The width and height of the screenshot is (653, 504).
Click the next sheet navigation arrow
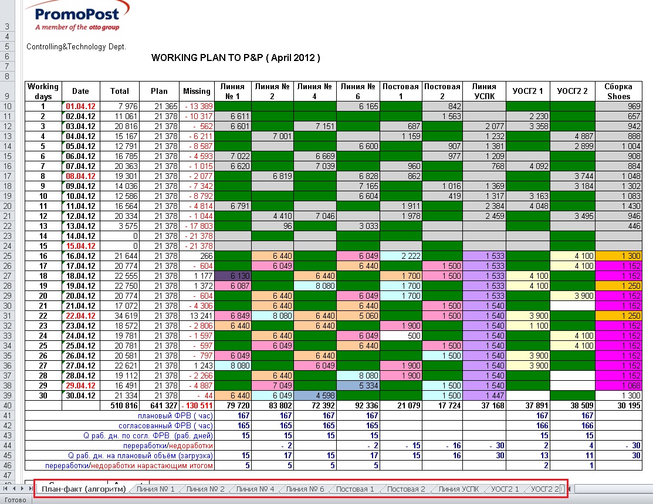22,489
